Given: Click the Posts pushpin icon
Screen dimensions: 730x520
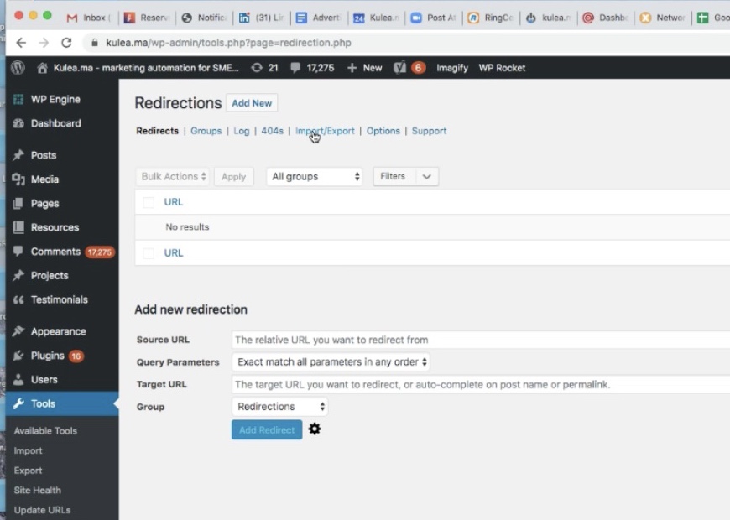Looking at the screenshot, I should (x=18, y=155).
